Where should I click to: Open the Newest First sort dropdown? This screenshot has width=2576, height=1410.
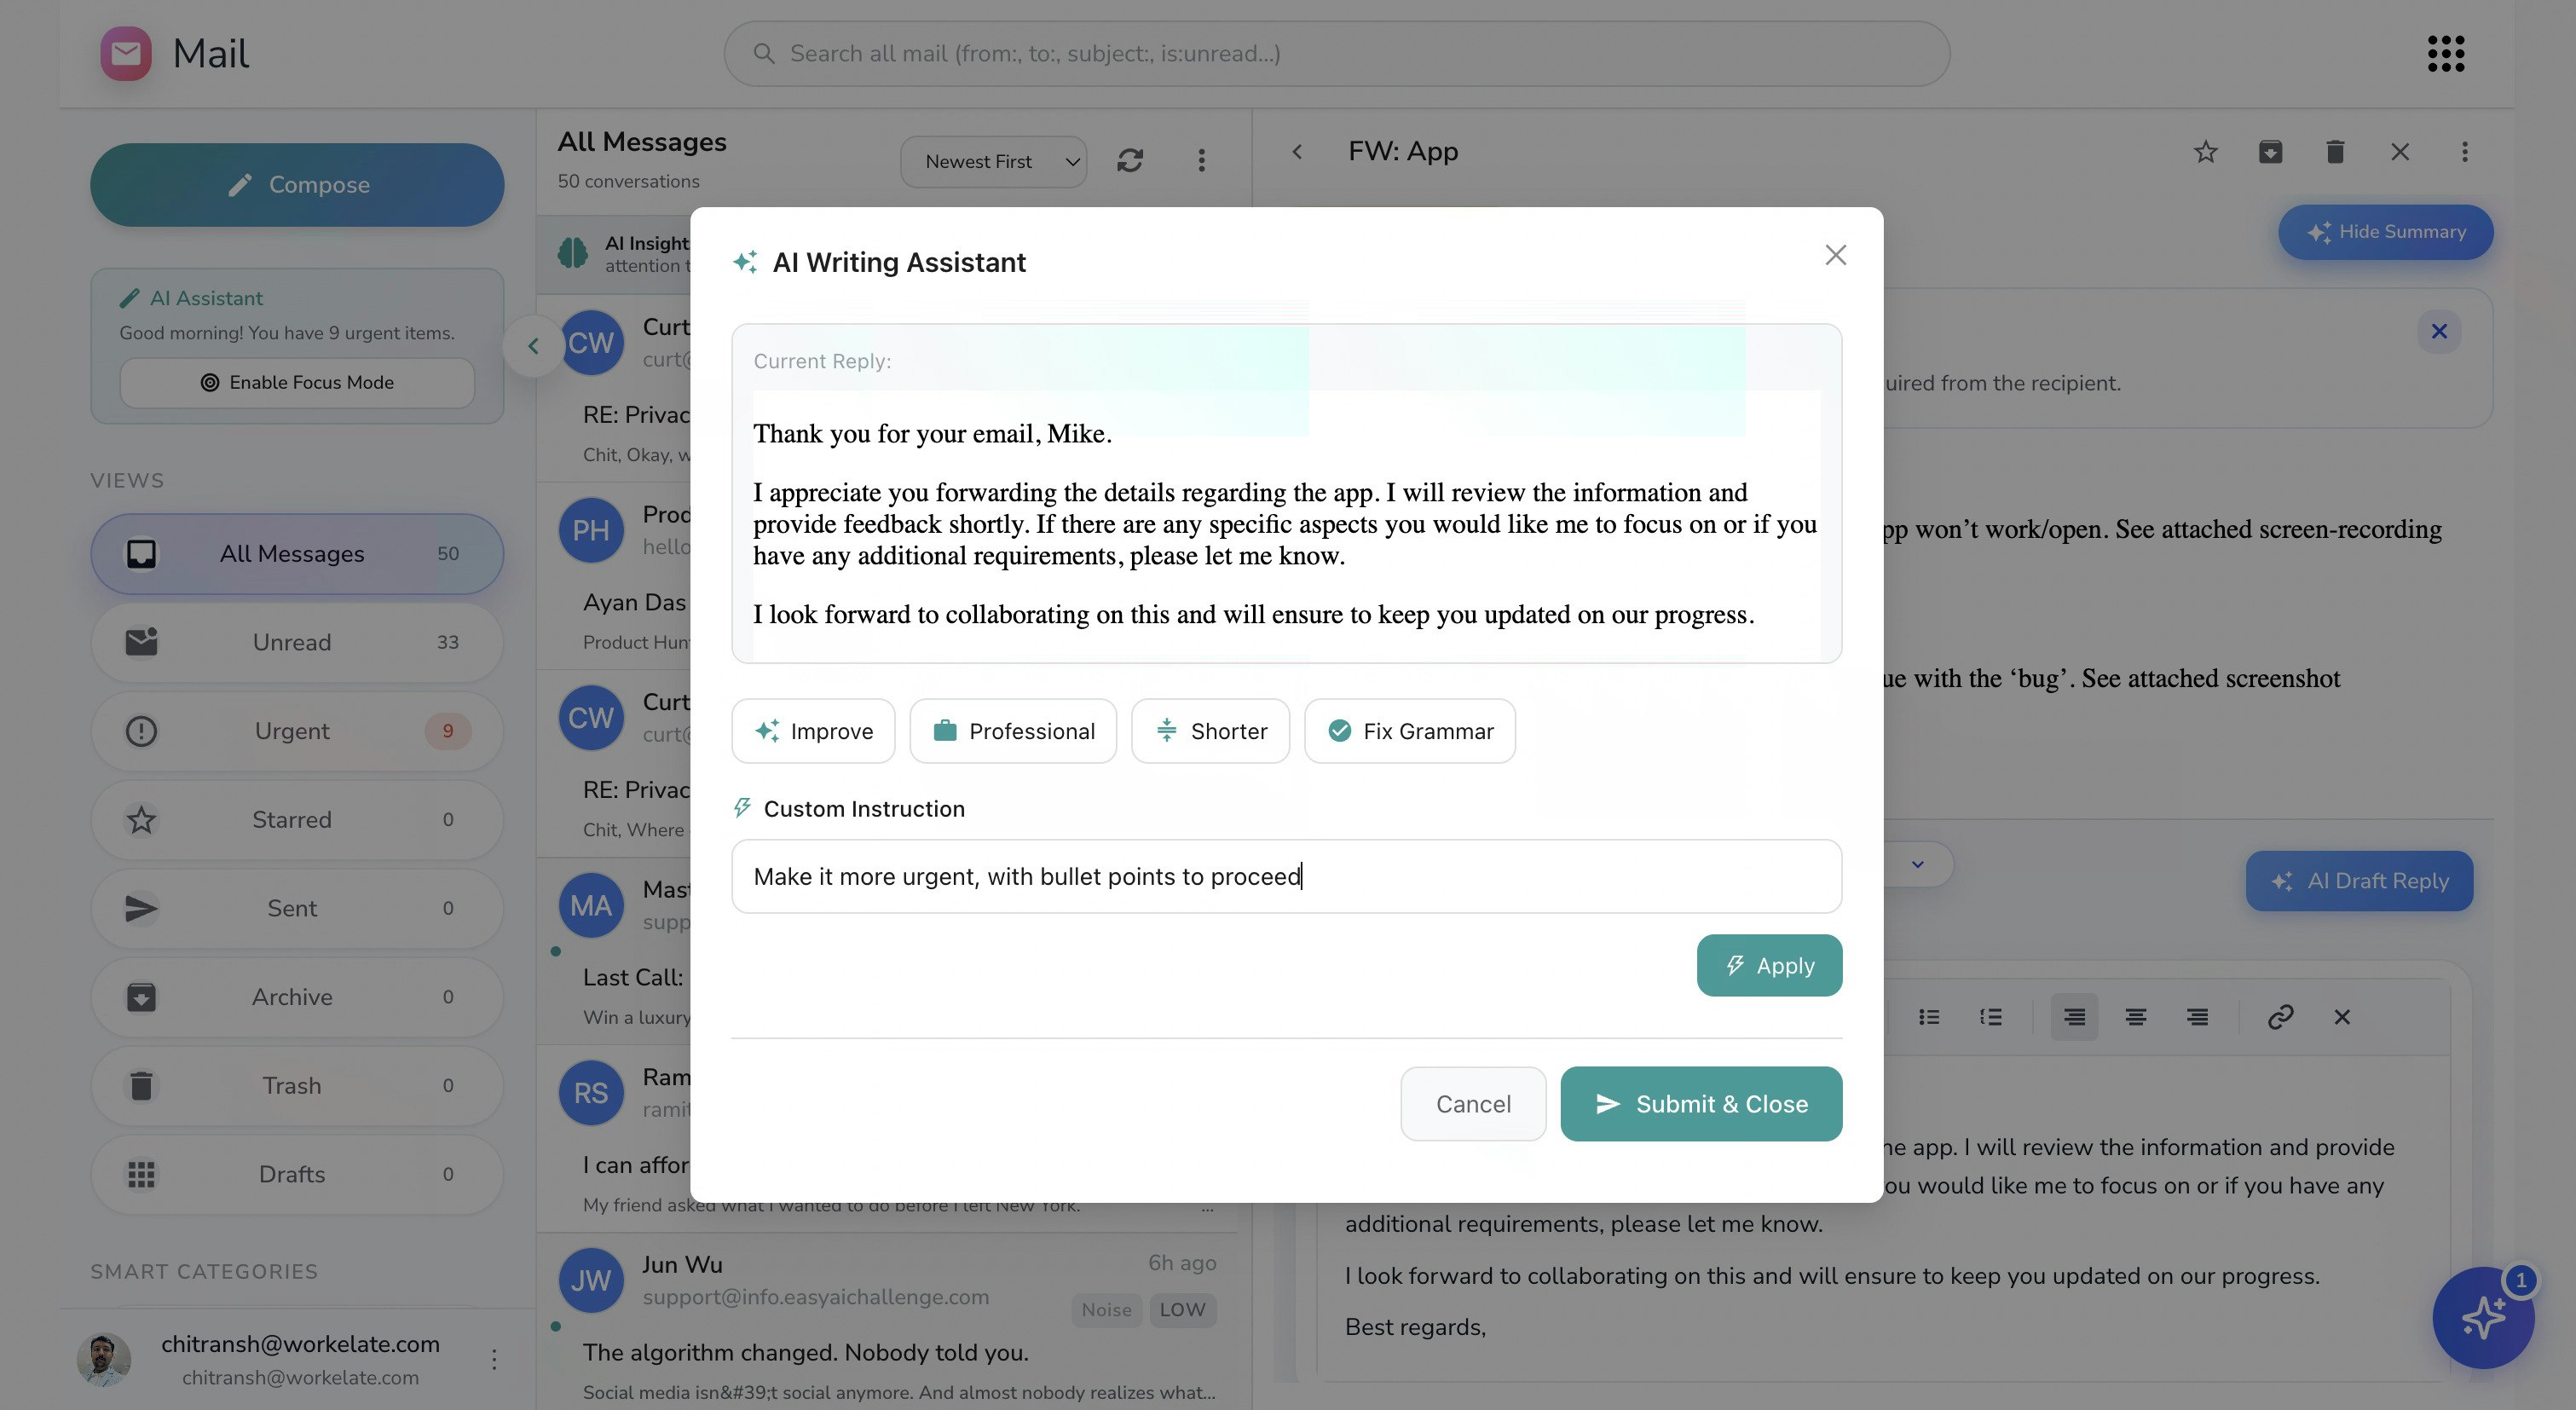tap(993, 162)
